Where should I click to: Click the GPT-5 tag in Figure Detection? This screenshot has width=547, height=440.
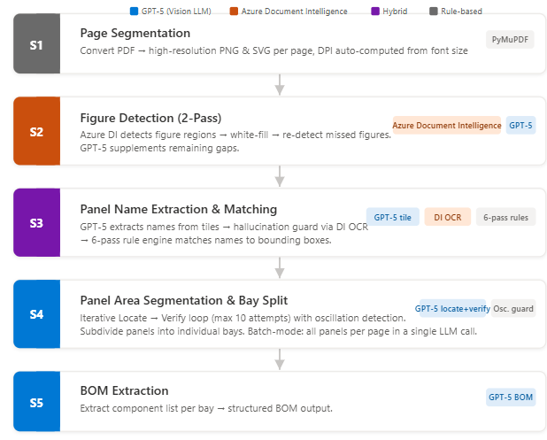pos(520,126)
